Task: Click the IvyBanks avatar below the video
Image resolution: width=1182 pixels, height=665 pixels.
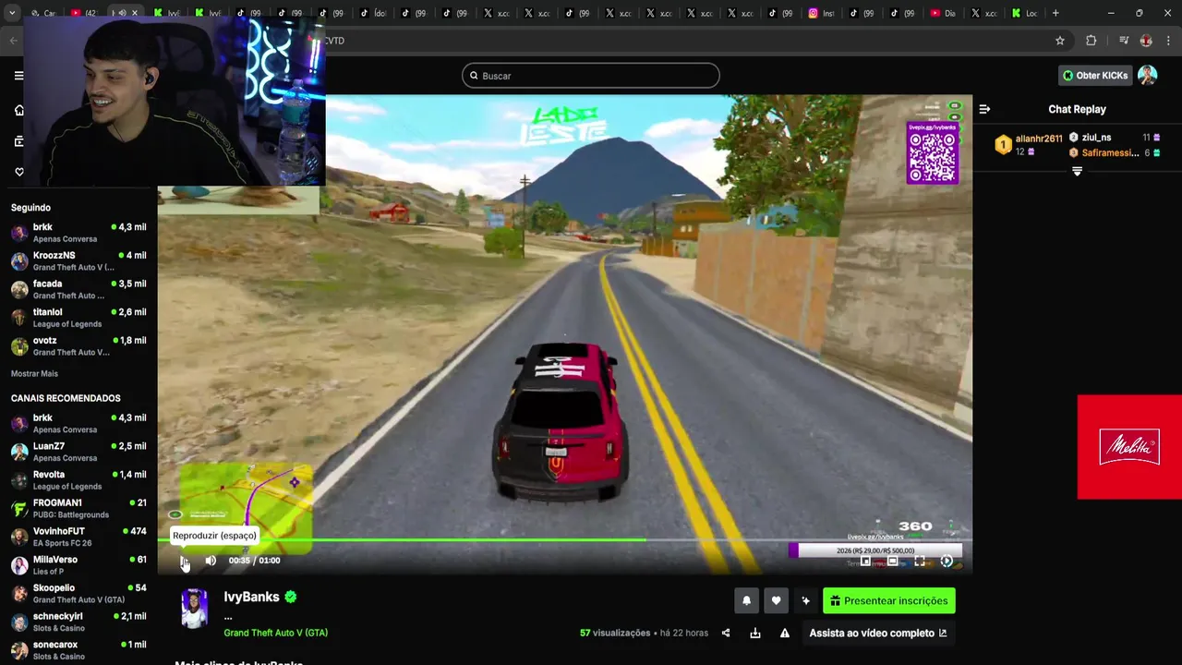Action: pos(194,610)
